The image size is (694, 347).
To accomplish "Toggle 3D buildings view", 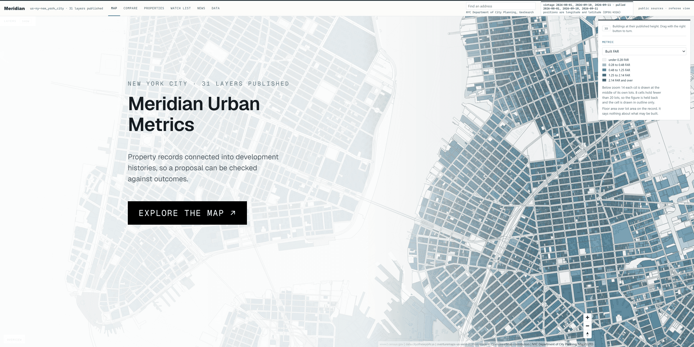I will (606, 29).
